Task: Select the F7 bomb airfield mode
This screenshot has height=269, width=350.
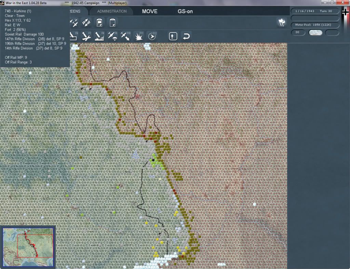Action: pyautogui.click(x=86, y=36)
